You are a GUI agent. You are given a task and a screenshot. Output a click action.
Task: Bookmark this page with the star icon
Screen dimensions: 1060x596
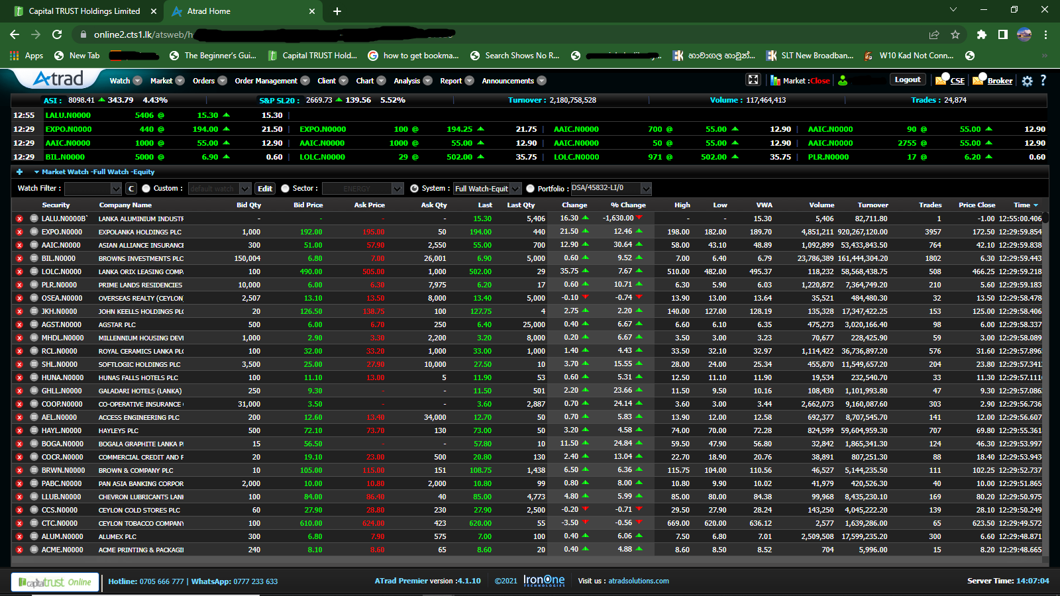[955, 34]
